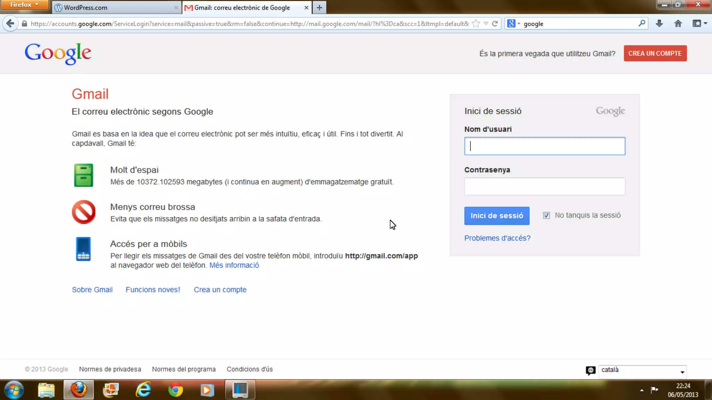Click the Crea un compte bottom link

pos(220,289)
